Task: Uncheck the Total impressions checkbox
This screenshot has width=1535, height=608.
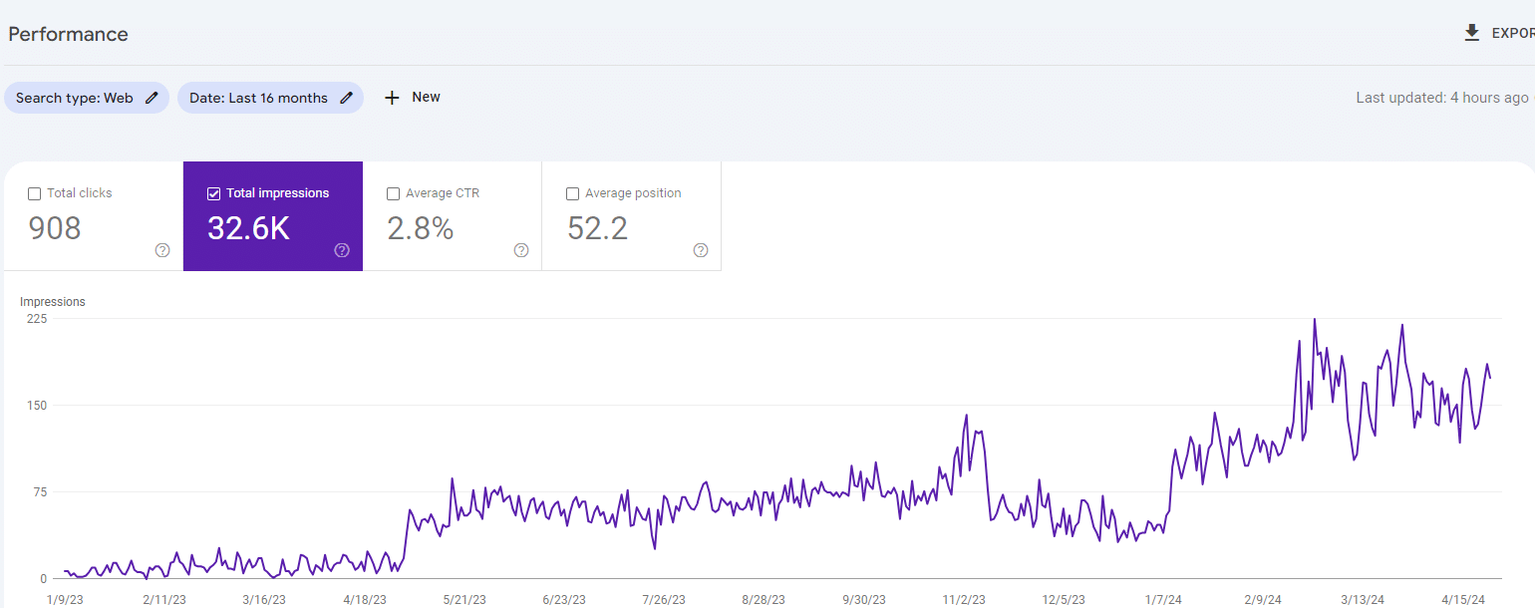Action: click(x=213, y=193)
